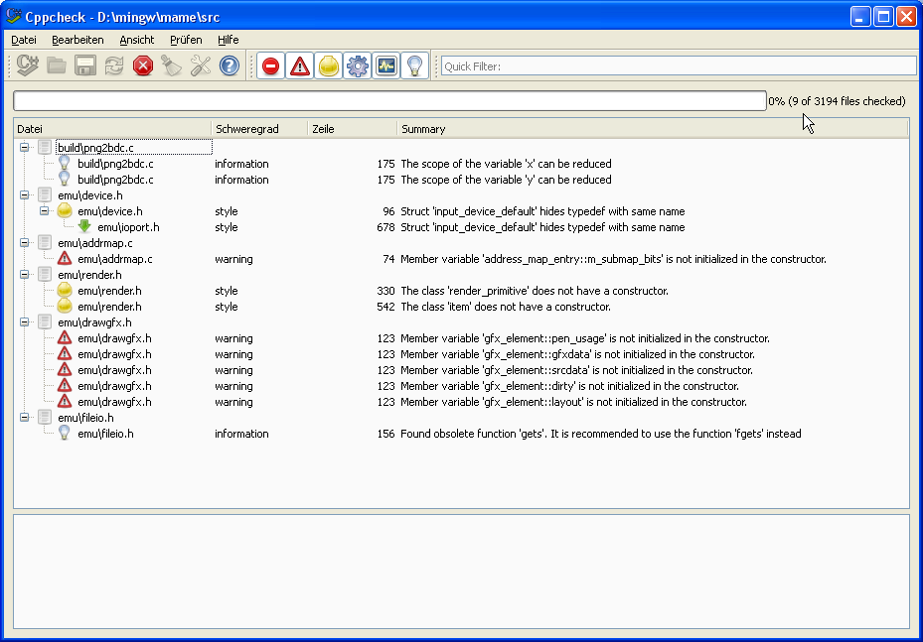
Task: Collapse the build\png2bdc.c entry
Action: pos(24,148)
